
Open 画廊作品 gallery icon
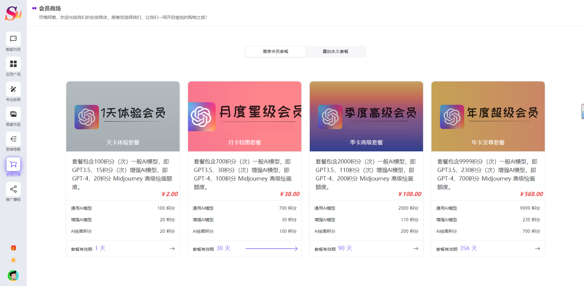coord(13,114)
